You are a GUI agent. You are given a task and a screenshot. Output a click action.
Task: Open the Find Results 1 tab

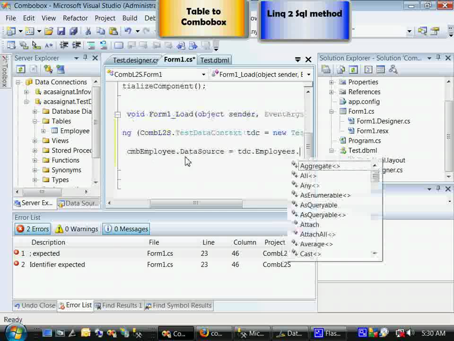click(x=119, y=305)
